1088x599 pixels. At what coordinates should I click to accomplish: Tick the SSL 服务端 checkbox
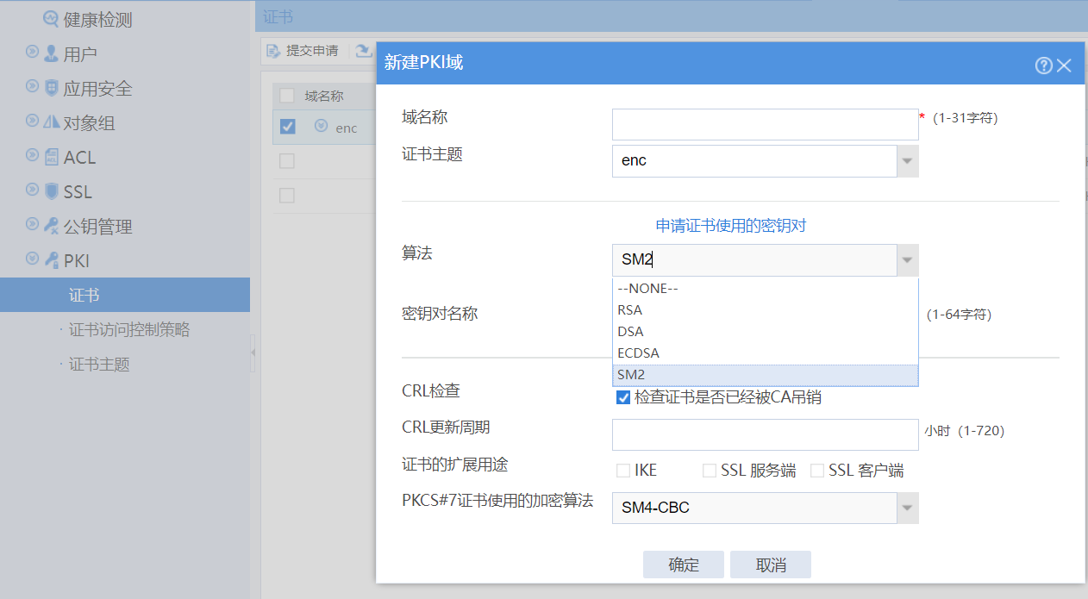click(710, 471)
